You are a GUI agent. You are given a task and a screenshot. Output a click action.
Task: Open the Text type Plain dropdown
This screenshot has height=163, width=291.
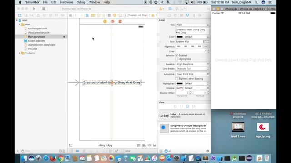pyautogui.click(x=192, y=25)
